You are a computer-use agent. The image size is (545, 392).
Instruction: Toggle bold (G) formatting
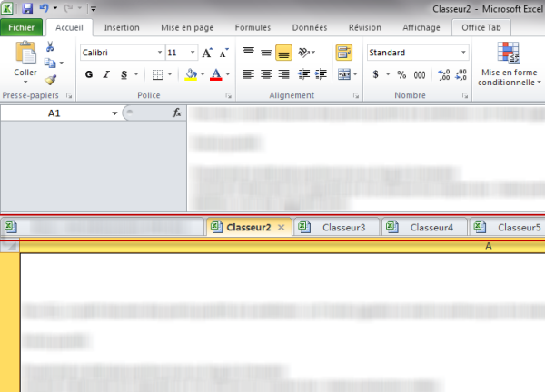point(89,74)
